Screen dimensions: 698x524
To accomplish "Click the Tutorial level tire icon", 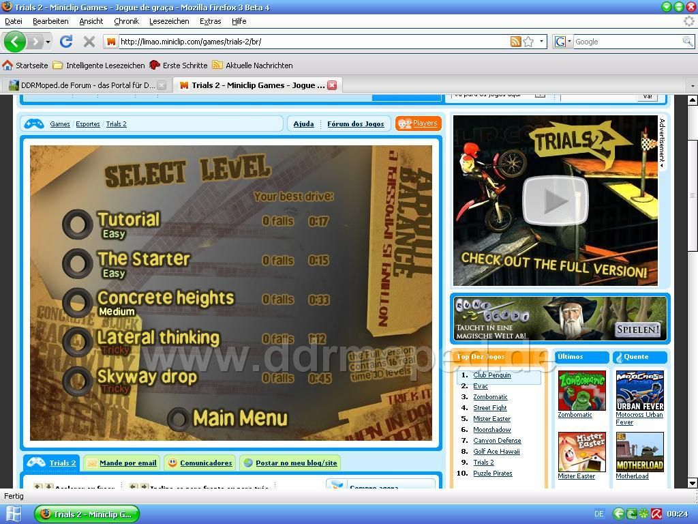I will coord(78,224).
